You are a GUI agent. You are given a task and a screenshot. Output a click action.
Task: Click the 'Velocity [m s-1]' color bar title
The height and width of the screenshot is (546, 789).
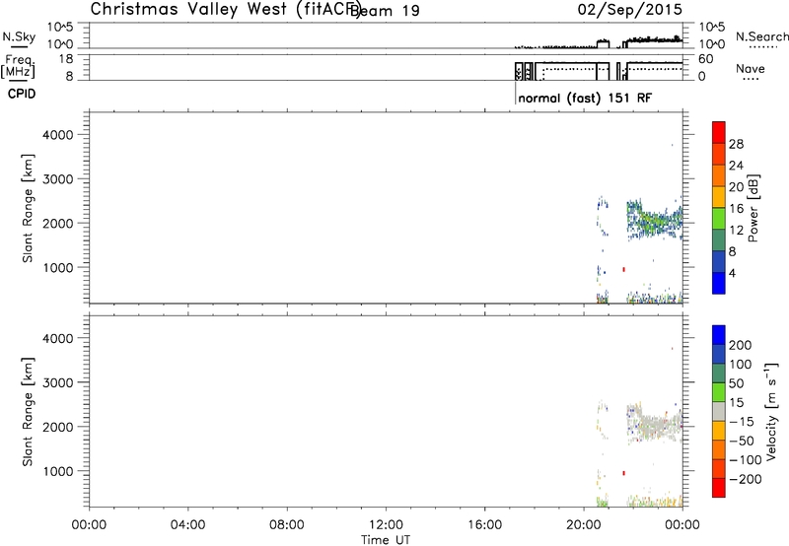pos(771,411)
